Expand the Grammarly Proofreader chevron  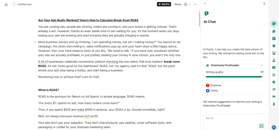click(x=262, y=65)
